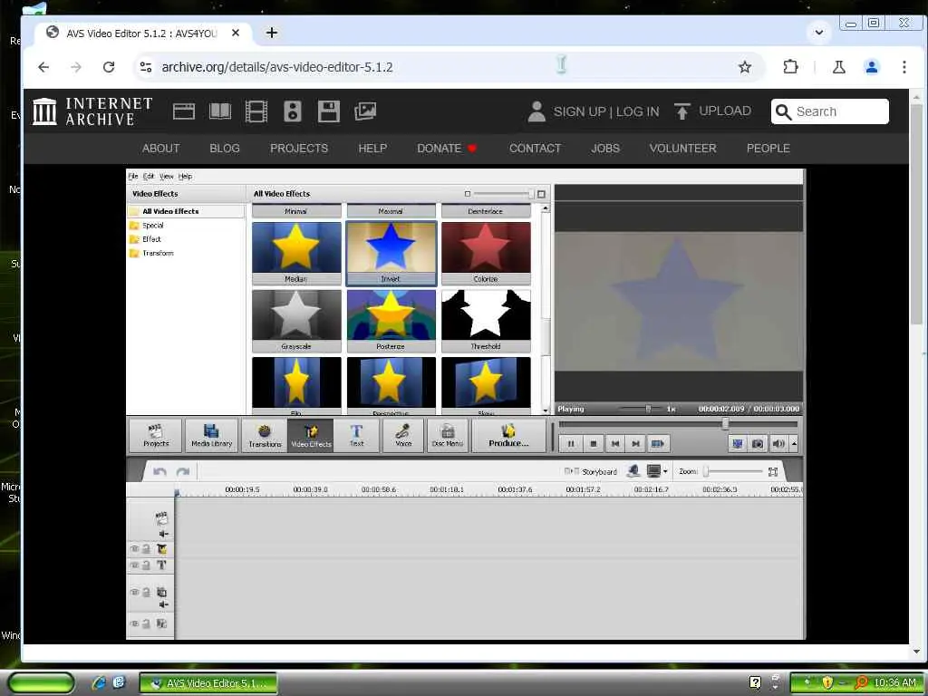928x696 pixels.
Task: Undo the last action in timeline toolbar
Action: point(159,471)
